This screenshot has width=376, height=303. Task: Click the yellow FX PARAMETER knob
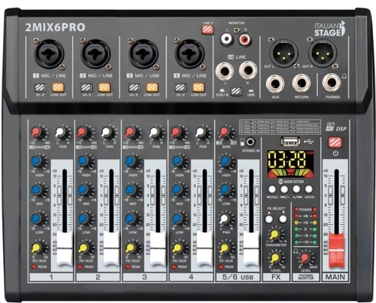point(275,235)
